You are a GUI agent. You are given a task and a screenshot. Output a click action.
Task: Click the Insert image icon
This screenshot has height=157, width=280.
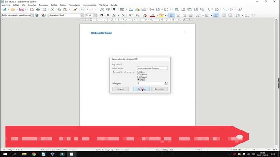pos(131,10)
